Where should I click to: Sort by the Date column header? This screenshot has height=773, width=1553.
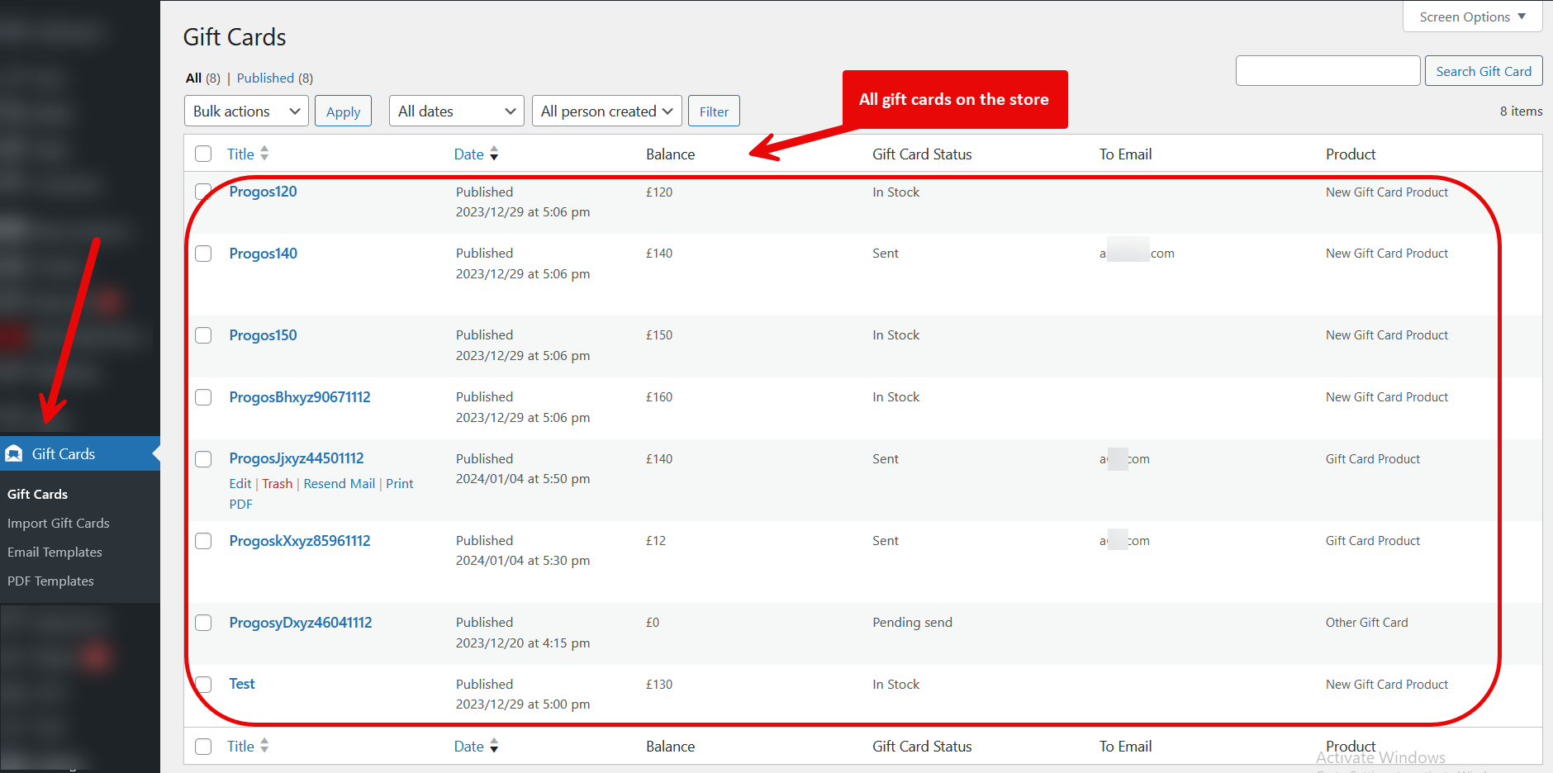point(468,154)
